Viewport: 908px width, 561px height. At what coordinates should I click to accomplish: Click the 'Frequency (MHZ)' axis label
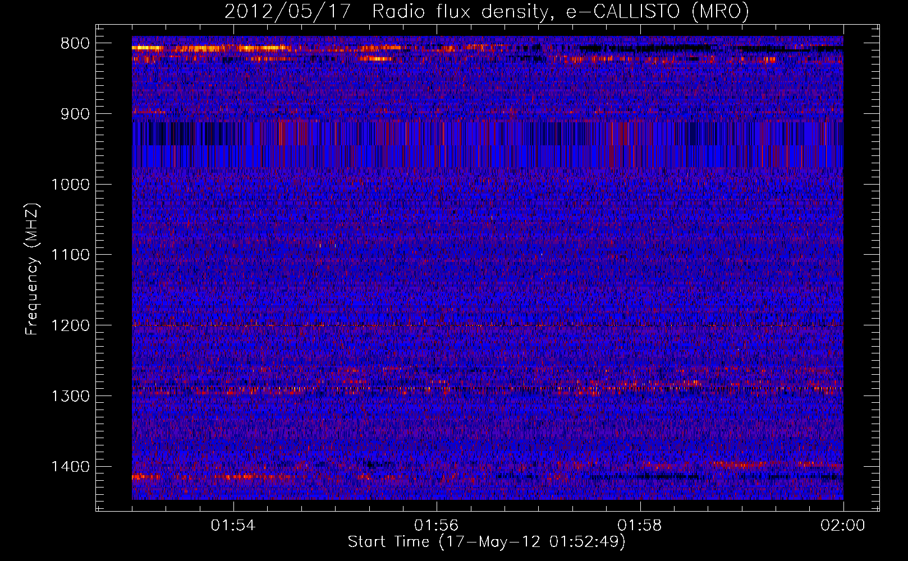pyautogui.click(x=32, y=269)
